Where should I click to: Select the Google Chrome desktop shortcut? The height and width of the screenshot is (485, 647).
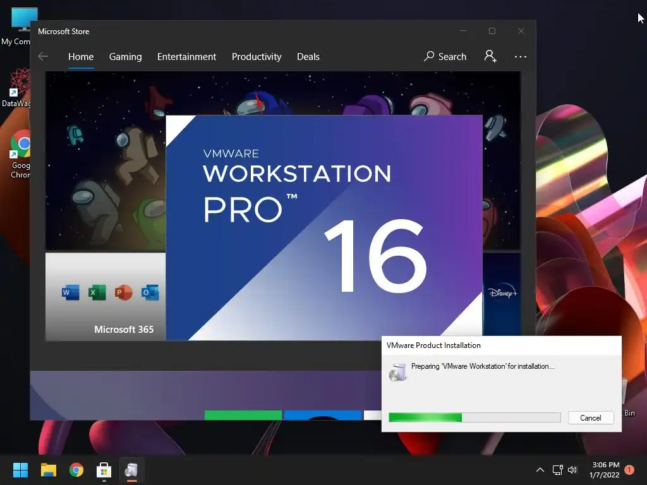coord(19,154)
